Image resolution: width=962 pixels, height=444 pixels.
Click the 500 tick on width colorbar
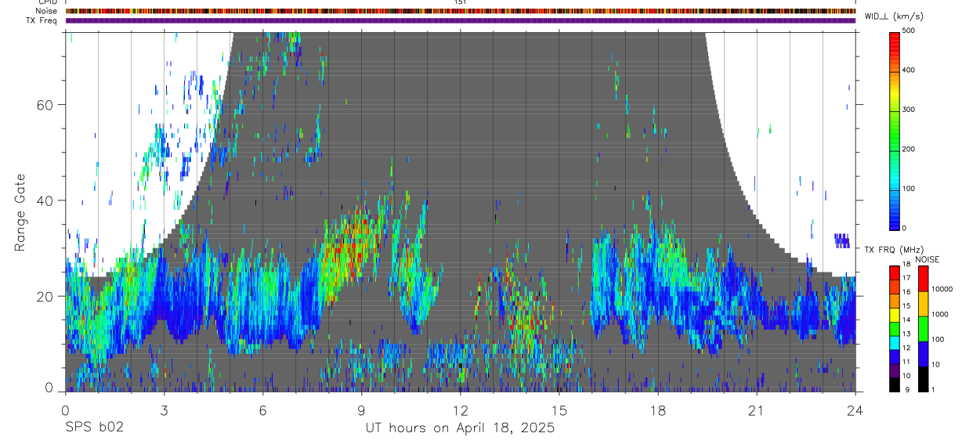[909, 31]
